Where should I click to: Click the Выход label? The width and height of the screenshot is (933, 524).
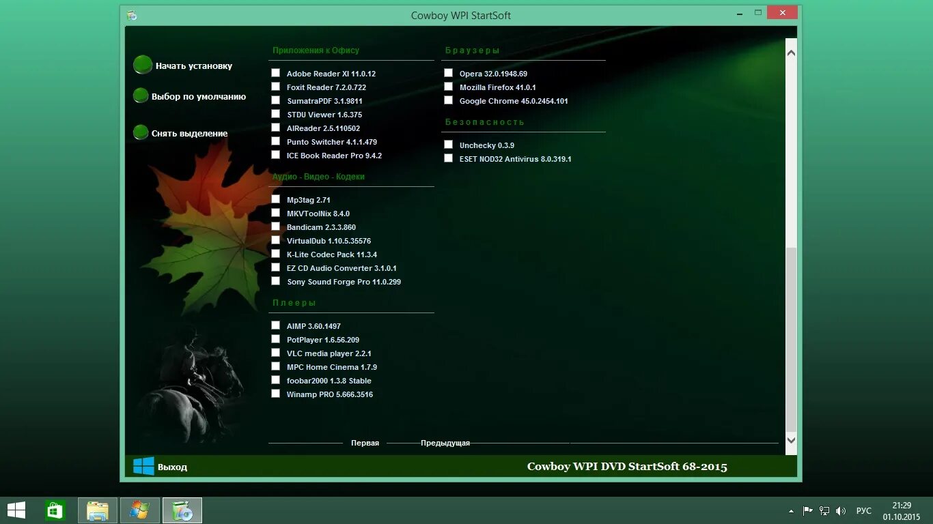[172, 467]
